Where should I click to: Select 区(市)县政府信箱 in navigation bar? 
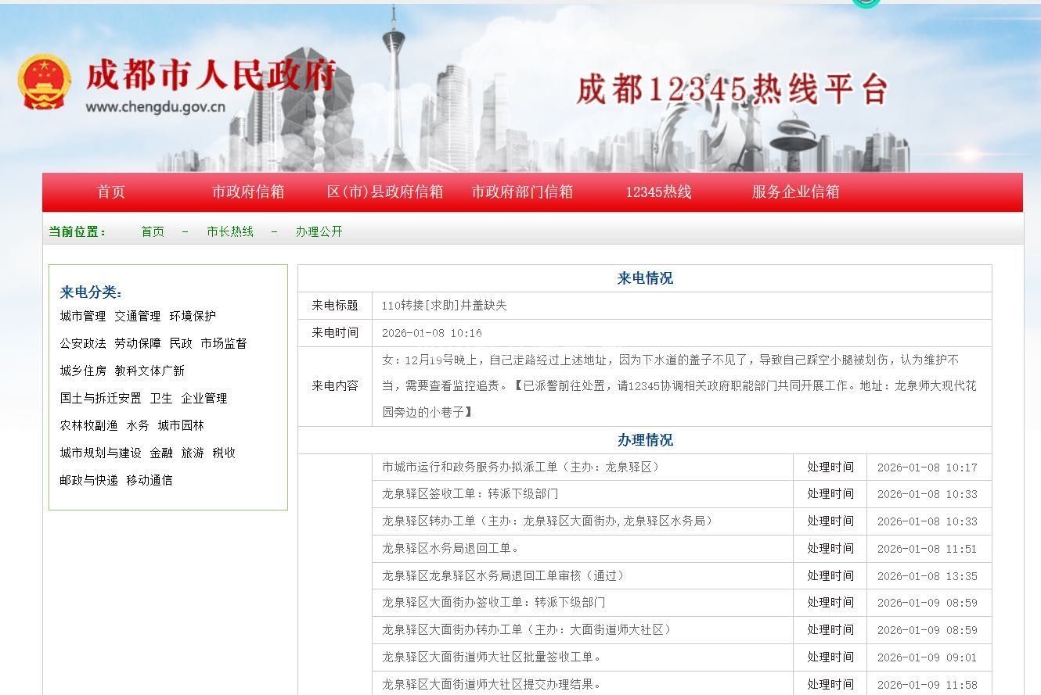(x=385, y=192)
